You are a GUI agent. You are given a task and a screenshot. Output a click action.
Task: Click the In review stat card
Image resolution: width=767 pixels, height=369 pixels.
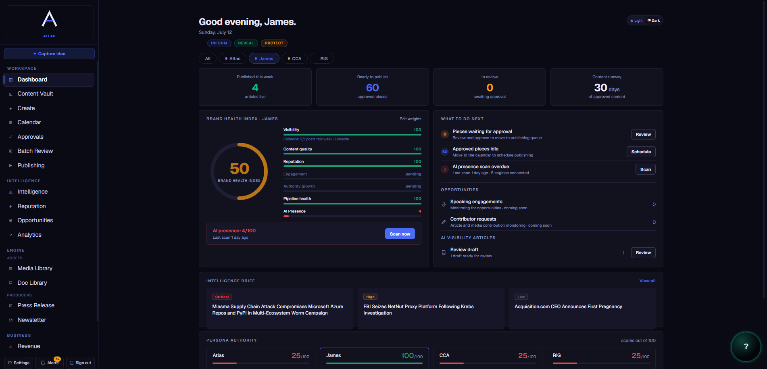click(x=490, y=87)
